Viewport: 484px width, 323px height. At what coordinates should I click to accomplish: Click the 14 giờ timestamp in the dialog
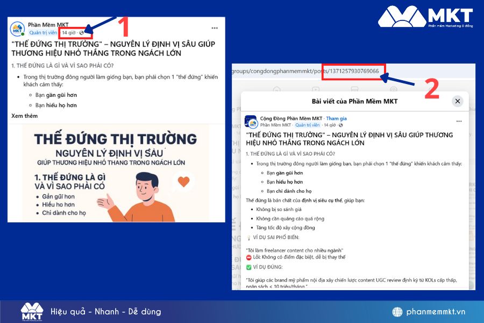coord(330,125)
